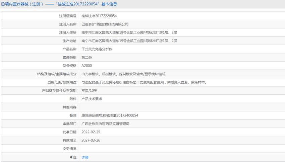Click expiry date 2027-03-26

pos(91,140)
